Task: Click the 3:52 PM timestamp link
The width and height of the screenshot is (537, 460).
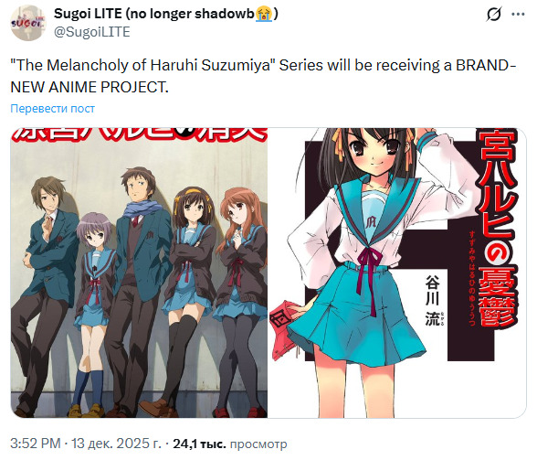Action: (36, 444)
